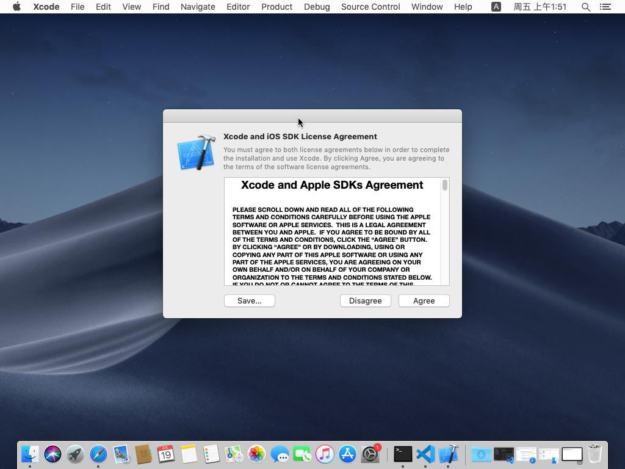The height and width of the screenshot is (469, 625).
Task: Open the Trash in the Dock
Action: tap(594, 454)
